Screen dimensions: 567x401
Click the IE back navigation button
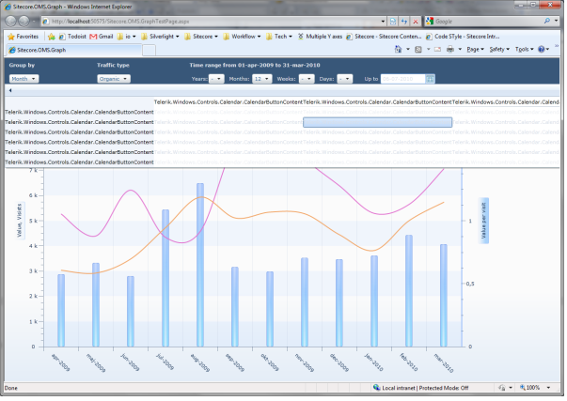[11, 20]
